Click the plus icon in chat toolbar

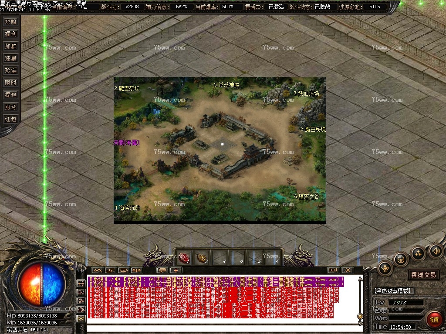pyautogui.click(x=176, y=270)
